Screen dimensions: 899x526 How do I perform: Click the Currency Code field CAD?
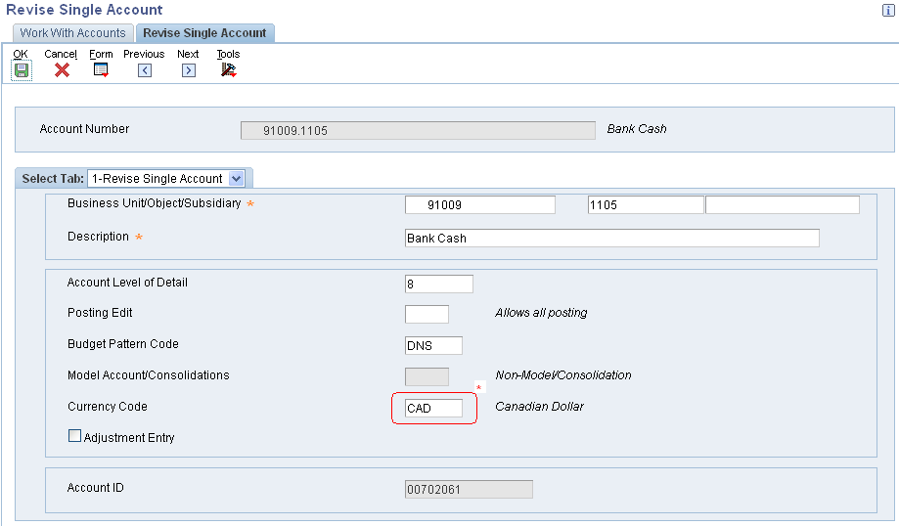433,408
